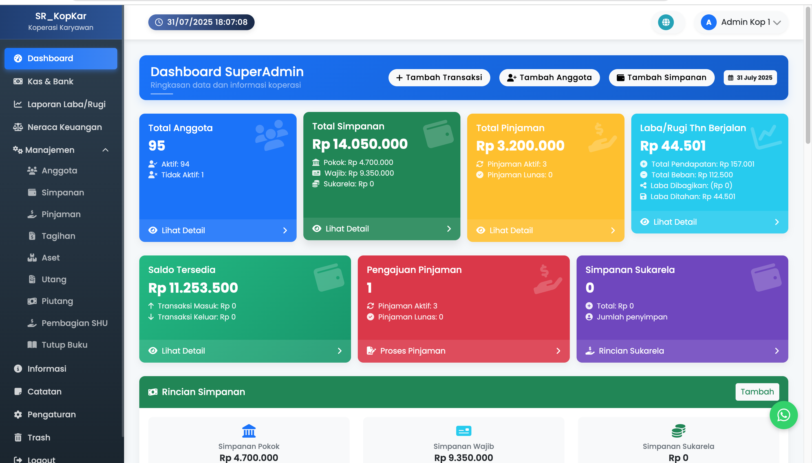Click the Total Anggota Lihat Detail chevron
The height and width of the screenshot is (463, 812).
click(285, 231)
